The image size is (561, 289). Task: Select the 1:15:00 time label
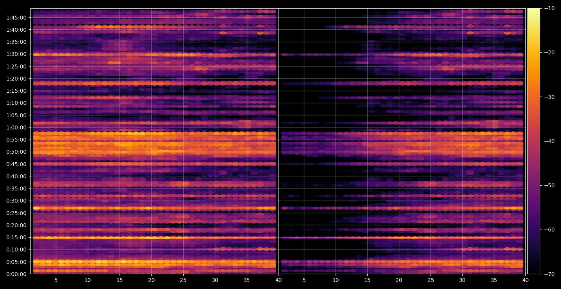click(17, 91)
